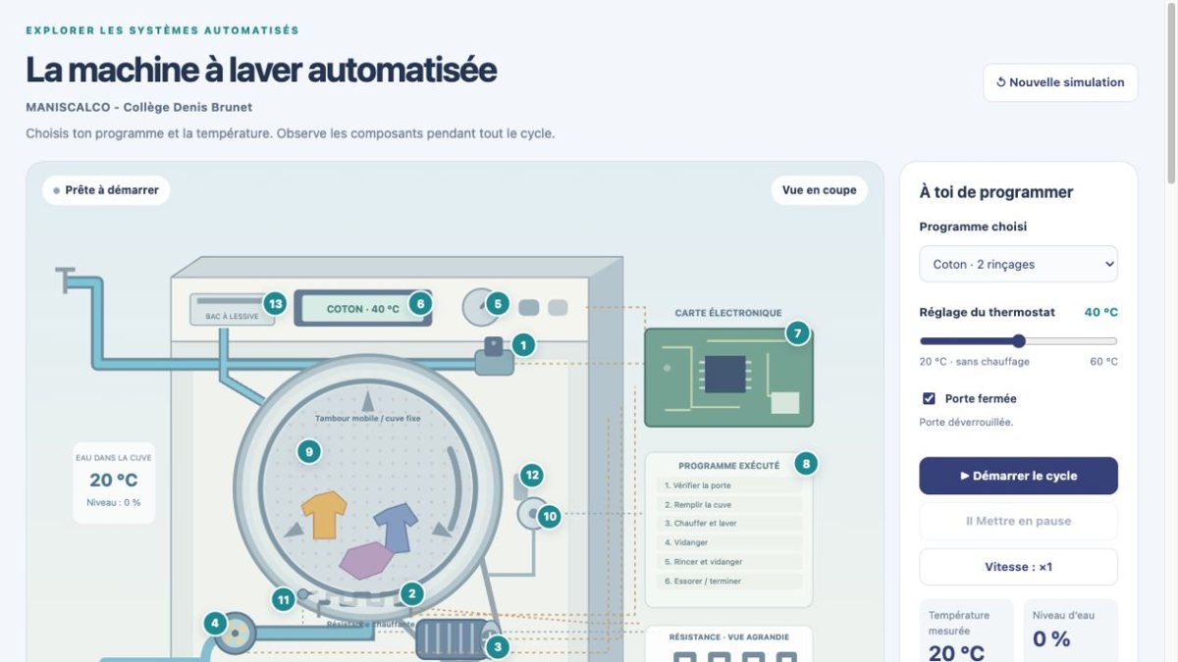Click numbered marker 1 on the water valve

coord(523,344)
